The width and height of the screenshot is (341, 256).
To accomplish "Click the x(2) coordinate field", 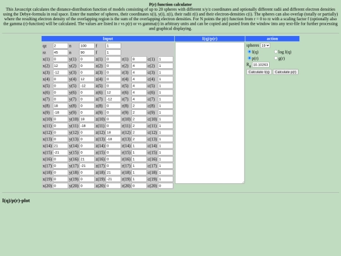I will (x=61, y=66).
